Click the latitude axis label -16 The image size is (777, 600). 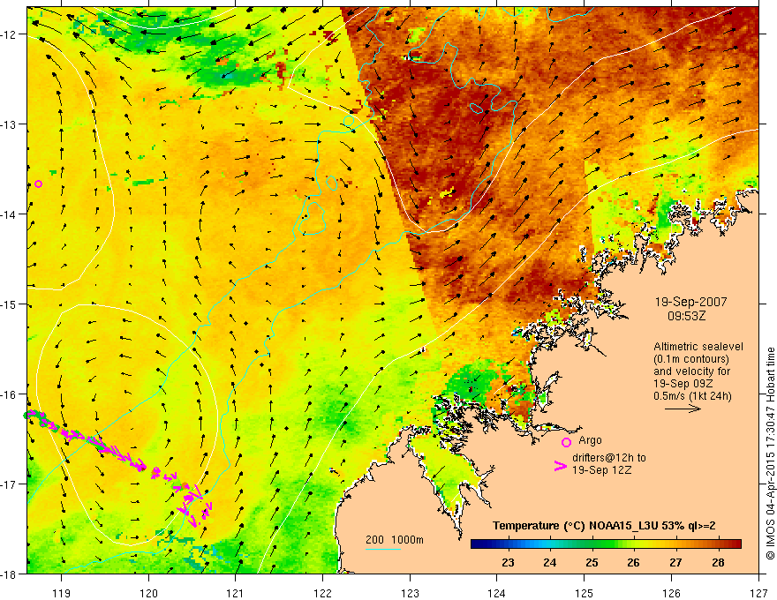10,394
